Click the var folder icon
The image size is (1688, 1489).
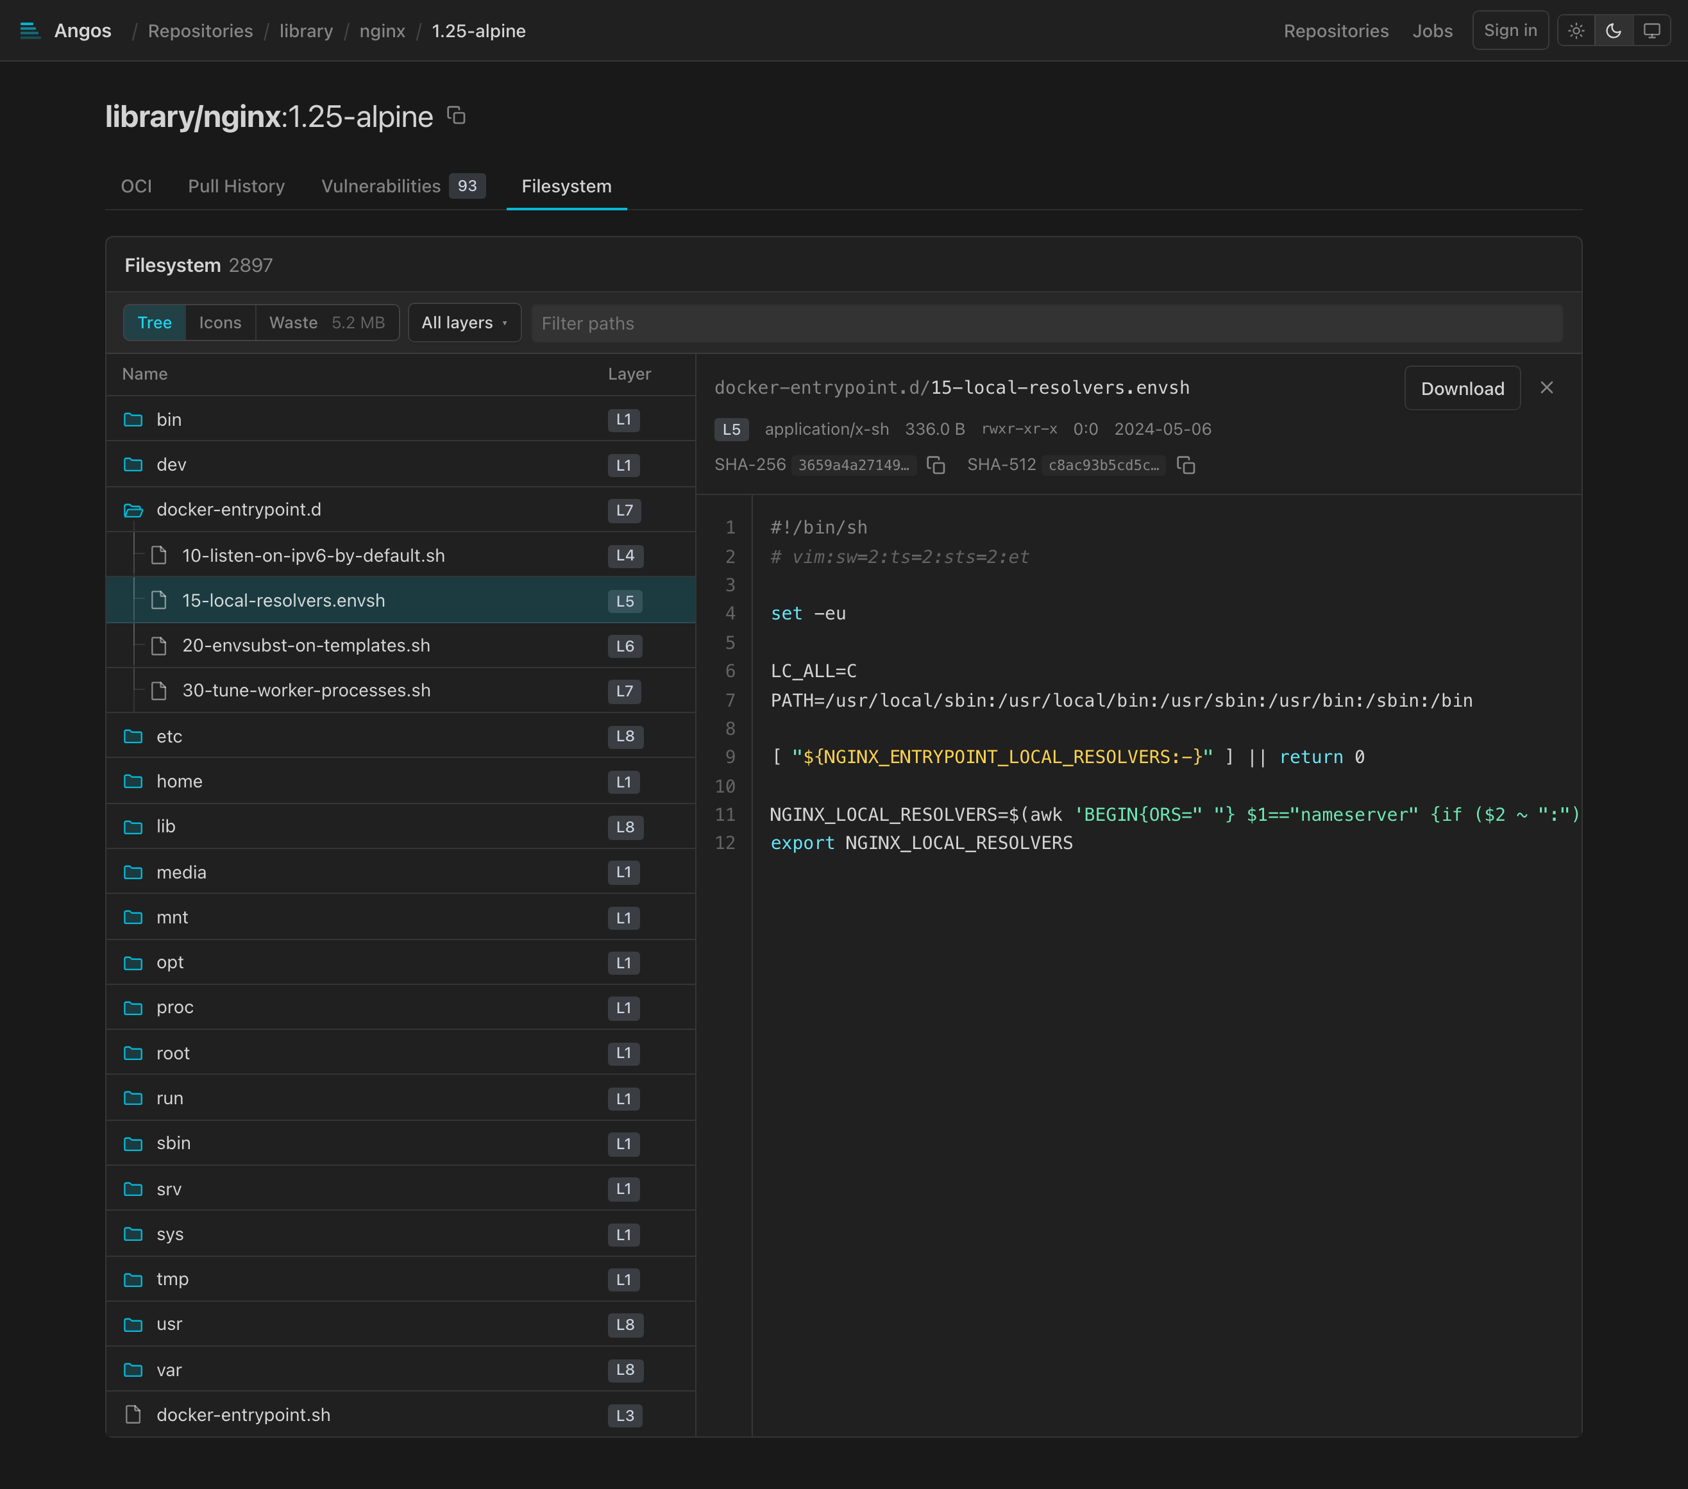[x=133, y=1369]
